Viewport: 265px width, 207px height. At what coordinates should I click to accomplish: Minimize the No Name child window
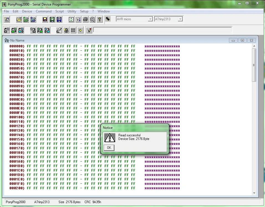(x=233, y=40)
